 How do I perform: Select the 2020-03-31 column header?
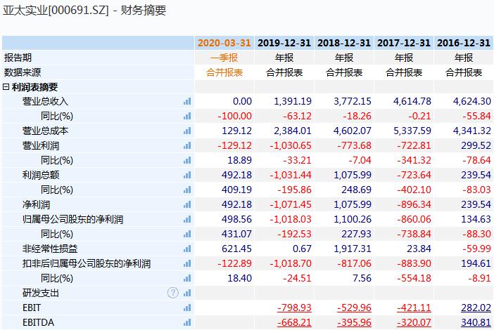point(224,43)
